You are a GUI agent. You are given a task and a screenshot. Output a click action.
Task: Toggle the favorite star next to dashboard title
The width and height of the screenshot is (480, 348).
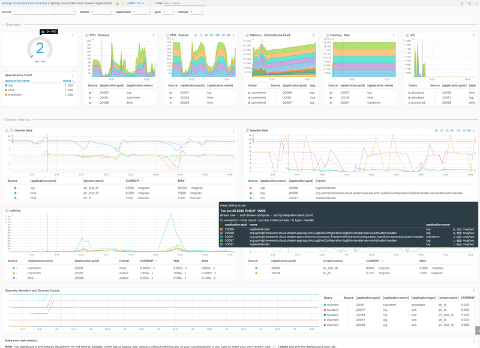pyautogui.click(x=117, y=4)
